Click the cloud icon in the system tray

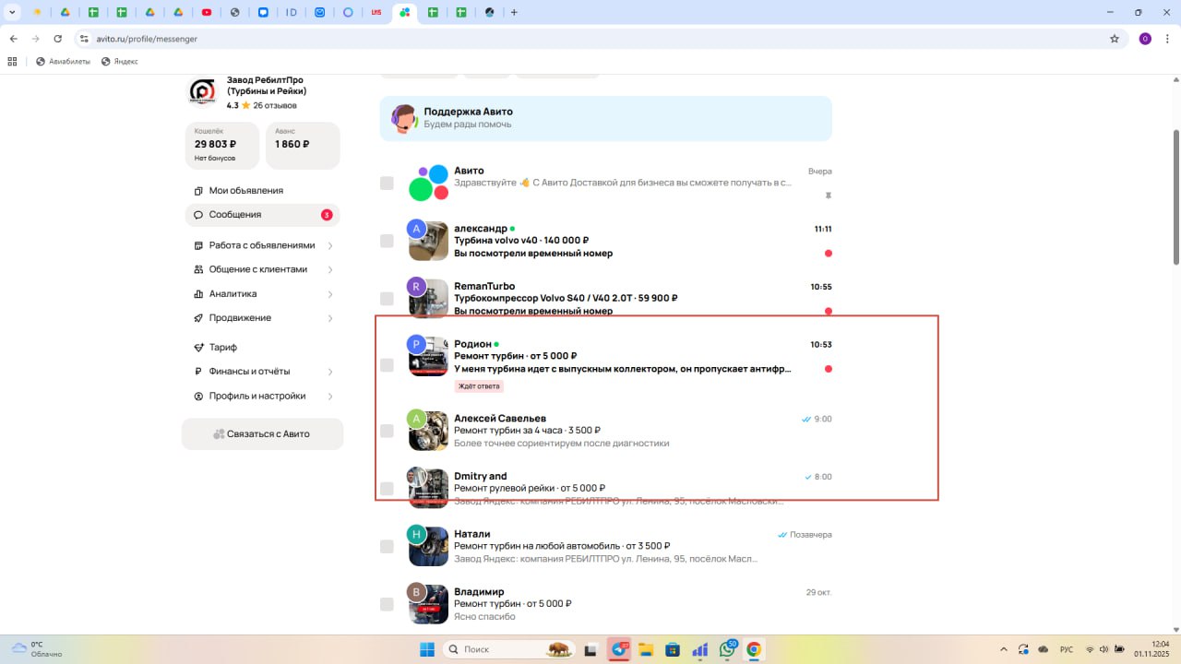[x=1044, y=649]
